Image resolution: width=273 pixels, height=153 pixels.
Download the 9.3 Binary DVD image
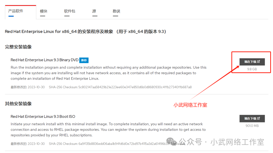[252, 62]
